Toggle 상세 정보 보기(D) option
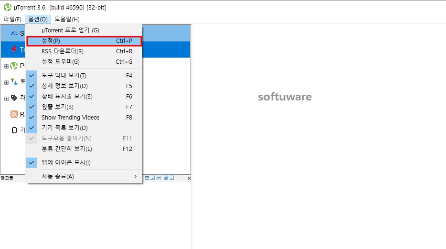Image resolution: width=446 pixels, height=249 pixels. (84, 86)
